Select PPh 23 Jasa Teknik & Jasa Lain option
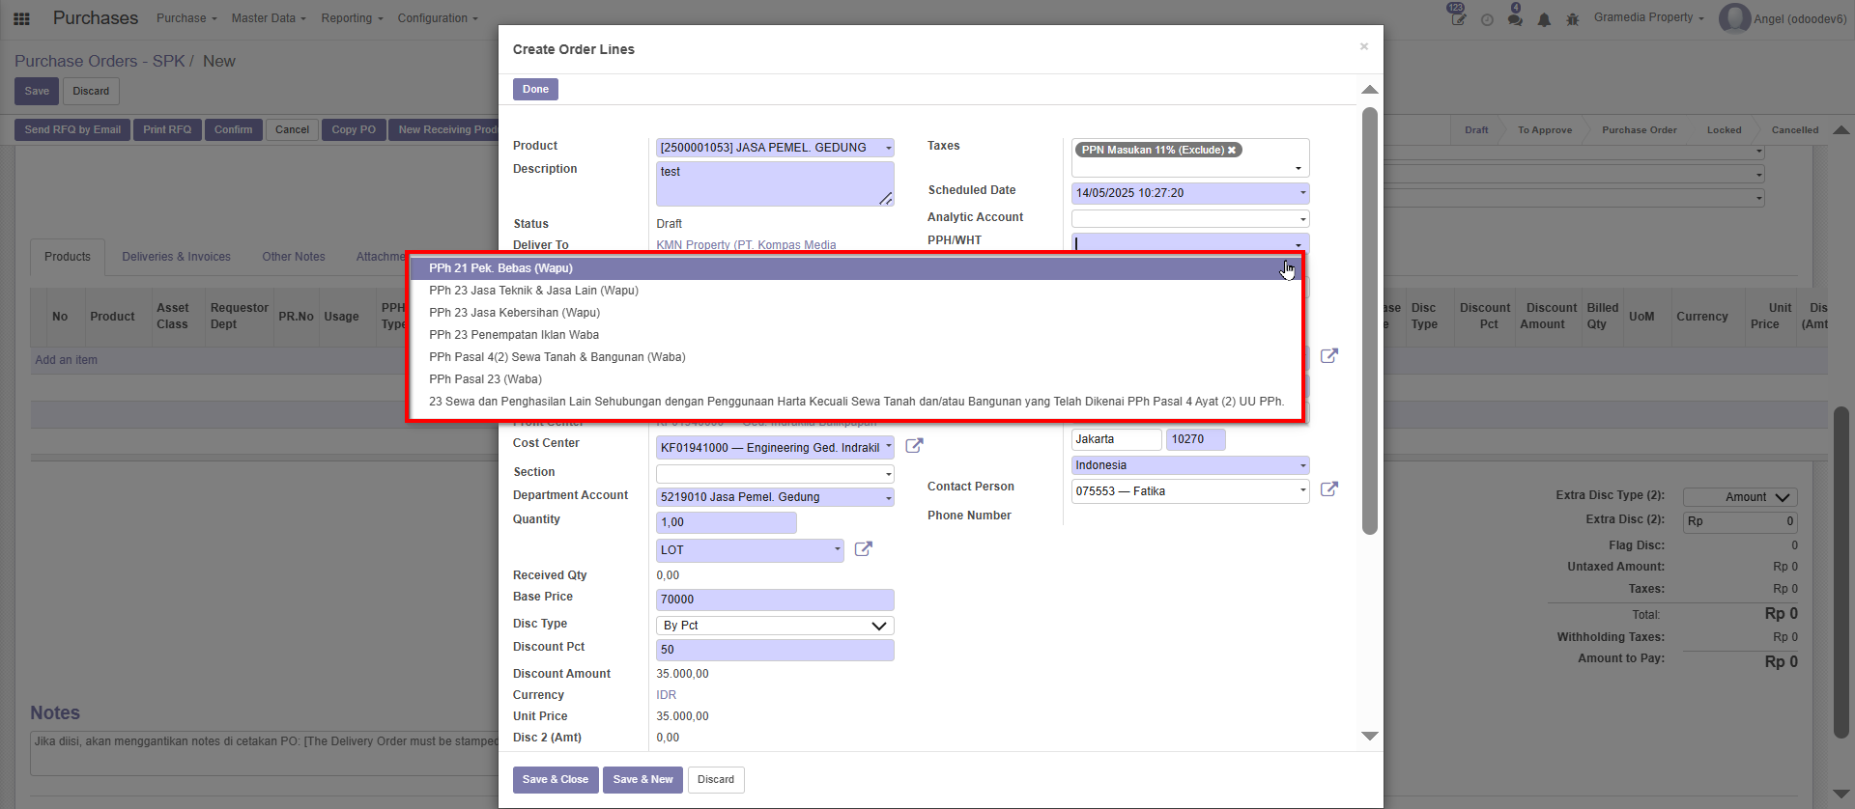1855x809 pixels. click(856, 291)
